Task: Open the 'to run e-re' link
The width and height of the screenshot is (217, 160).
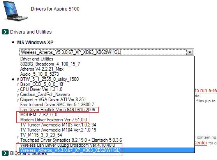Action: 206,91
